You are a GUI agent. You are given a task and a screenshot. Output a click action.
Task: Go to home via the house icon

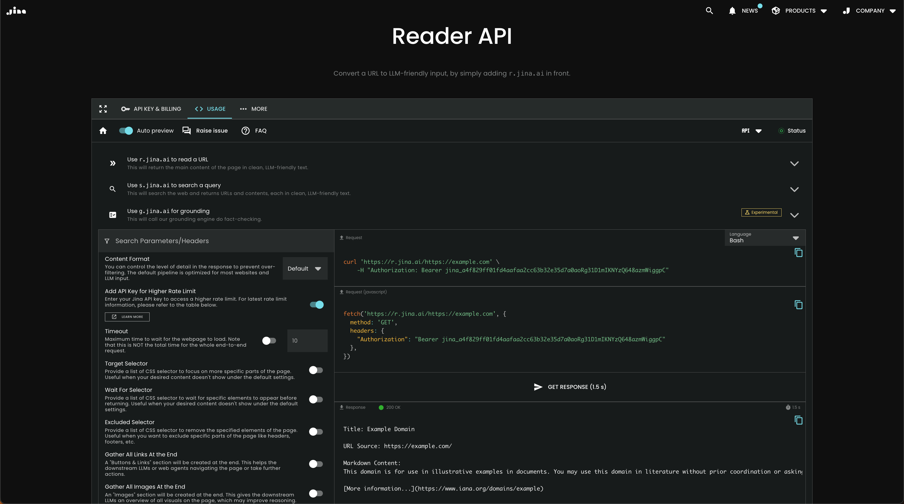coord(103,130)
